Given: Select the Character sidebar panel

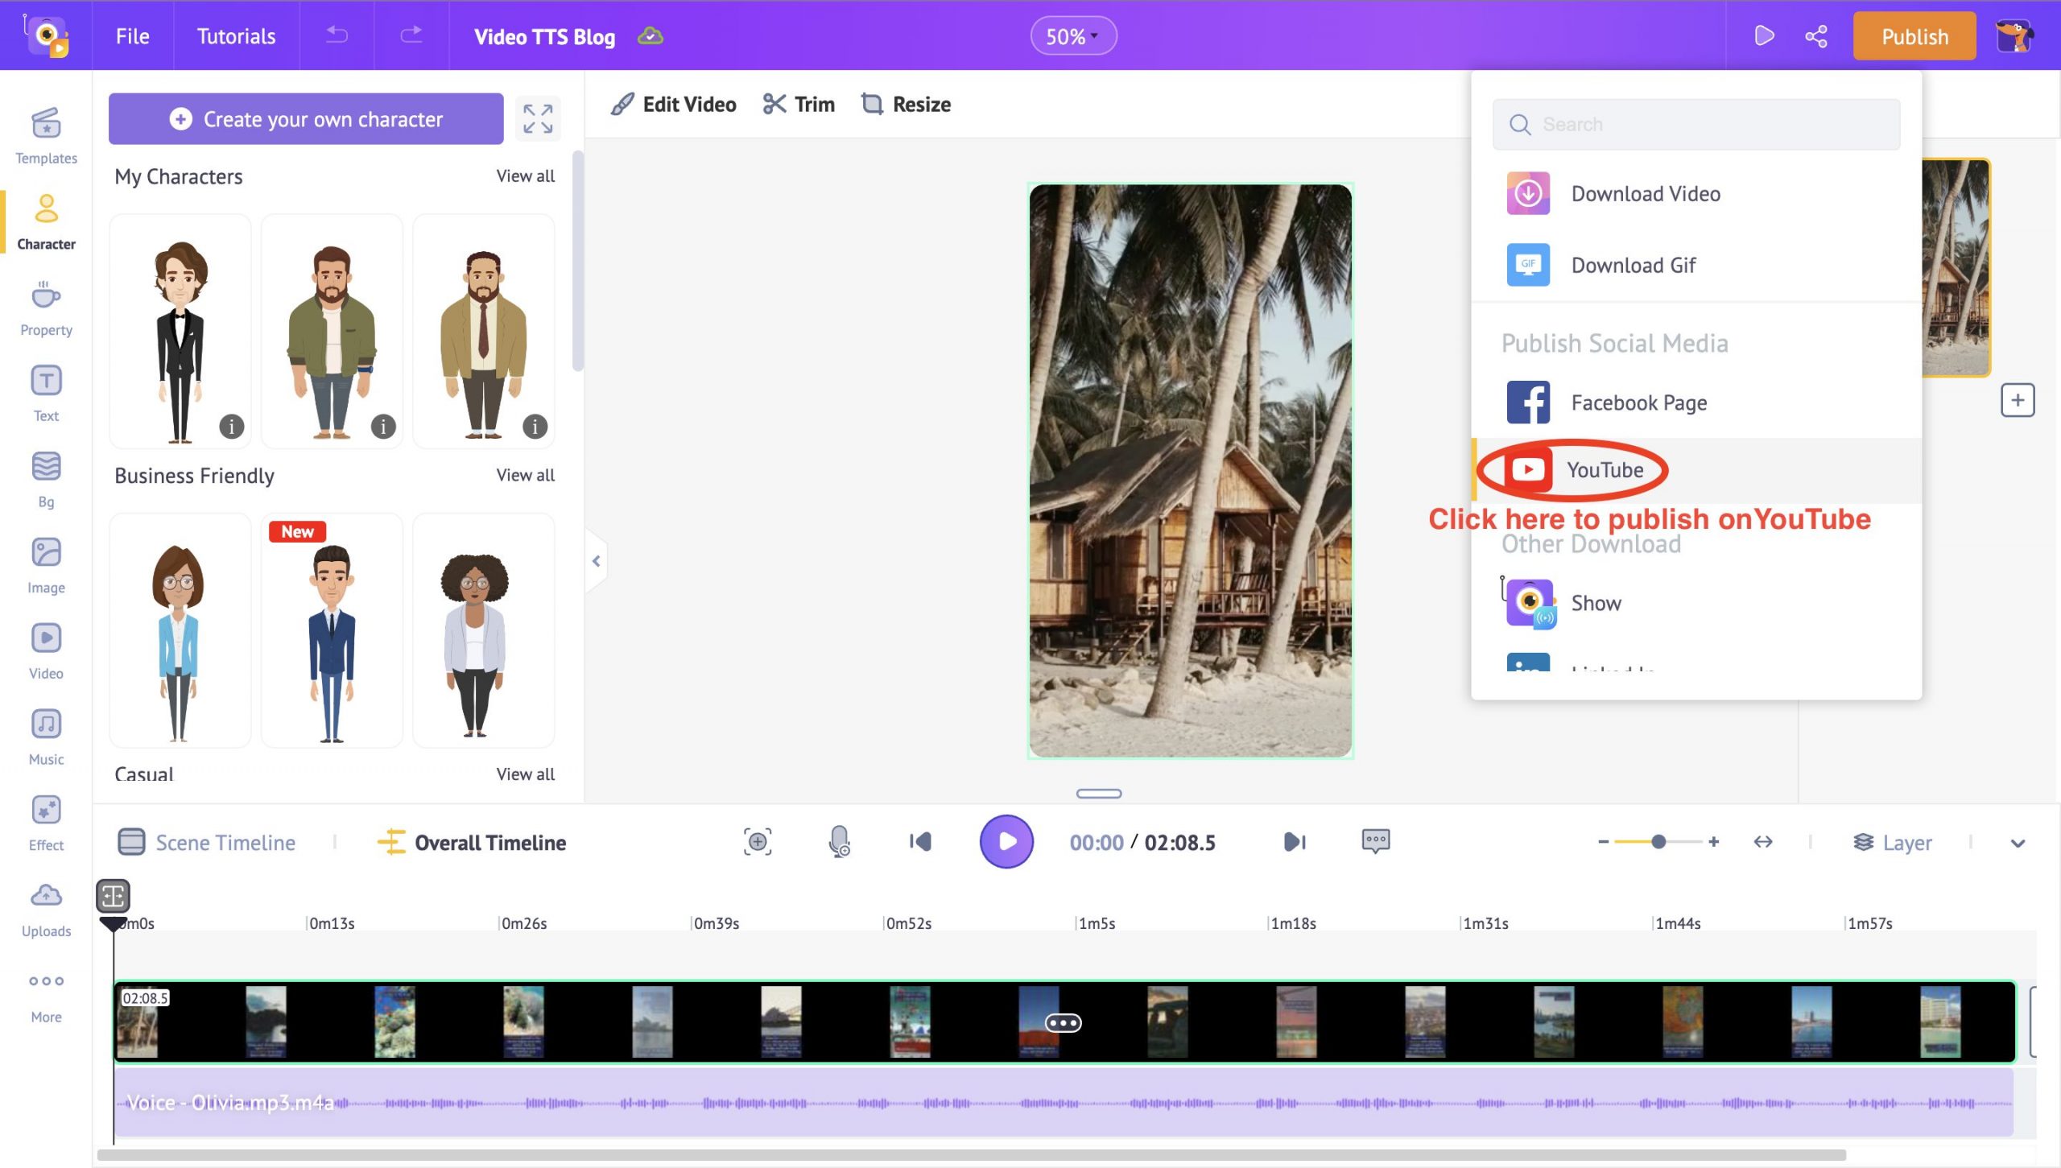Looking at the screenshot, I should [46, 221].
